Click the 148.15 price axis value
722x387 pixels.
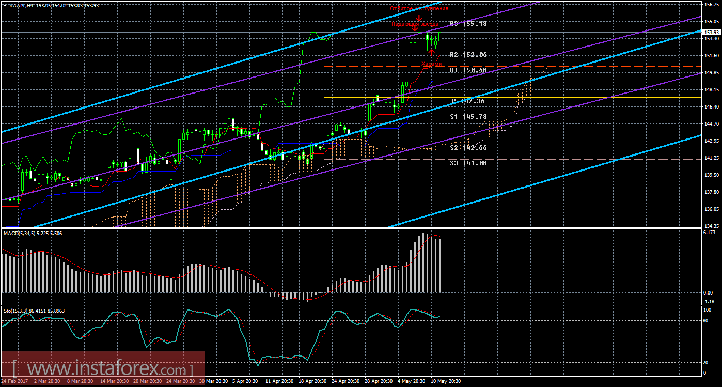tap(712, 90)
